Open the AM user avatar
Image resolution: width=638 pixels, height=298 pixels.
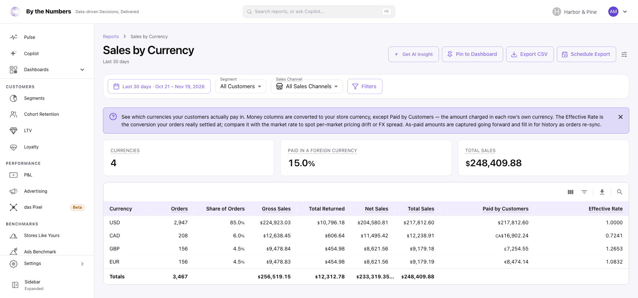pyautogui.click(x=613, y=12)
